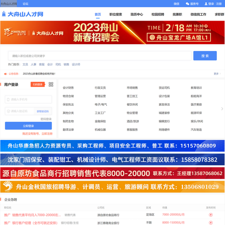Go to 简历中心 in the navigation bar
Viewport: 225px width, 225px height.
[136, 14]
